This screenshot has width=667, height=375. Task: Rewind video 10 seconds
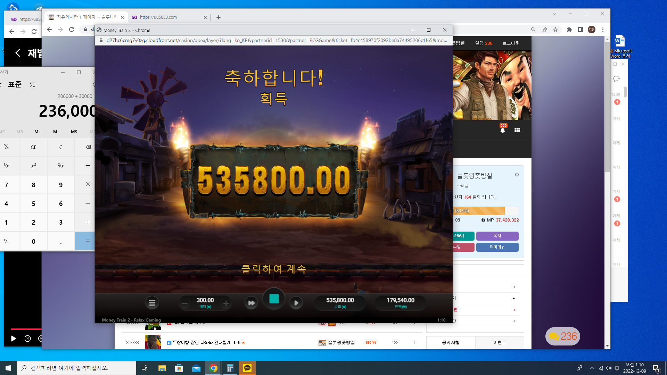28,339
